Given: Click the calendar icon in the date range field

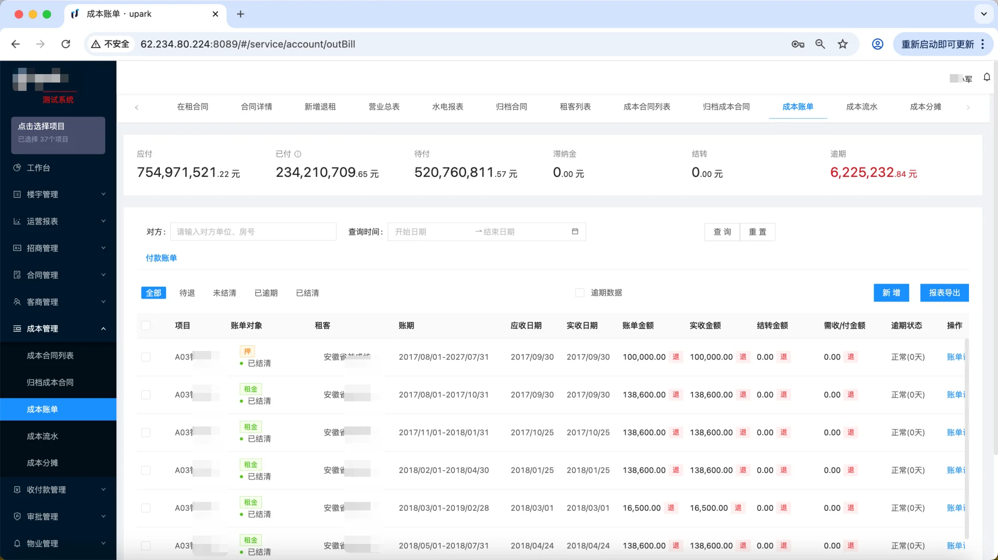Looking at the screenshot, I should click(575, 232).
